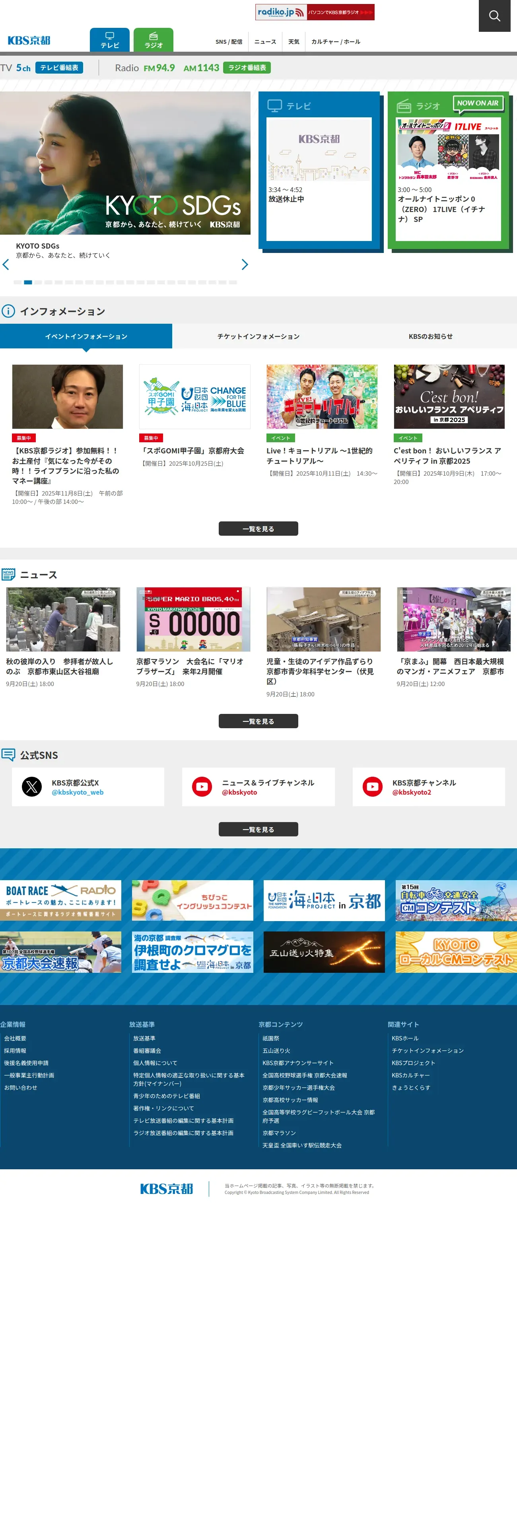
Task: Open YouTube icon for KBS京都チャンネル
Action: (x=372, y=787)
